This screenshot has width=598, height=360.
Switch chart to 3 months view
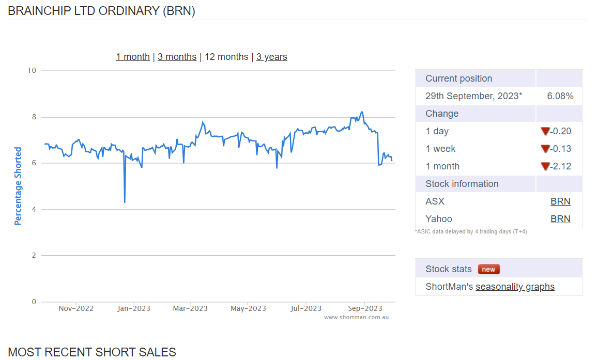(177, 57)
